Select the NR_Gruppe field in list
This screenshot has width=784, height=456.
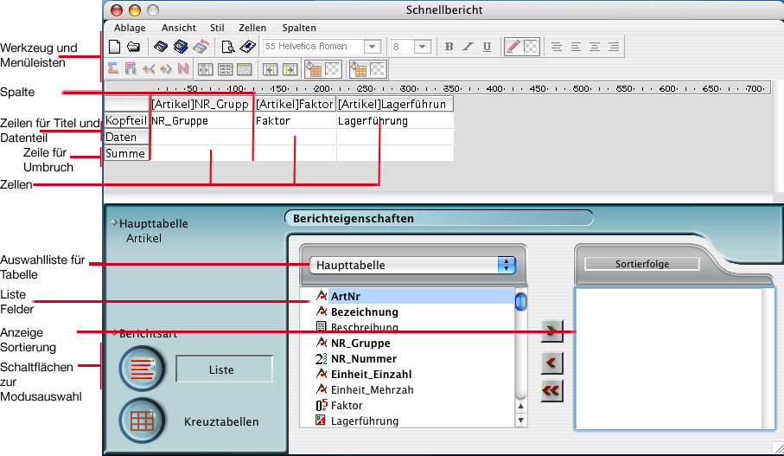pyautogui.click(x=362, y=343)
